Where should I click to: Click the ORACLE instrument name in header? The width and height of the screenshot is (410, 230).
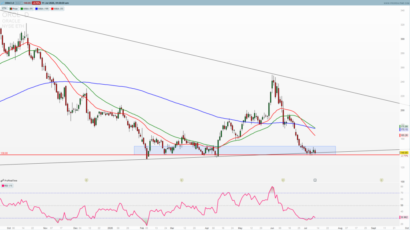click(10, 3)
